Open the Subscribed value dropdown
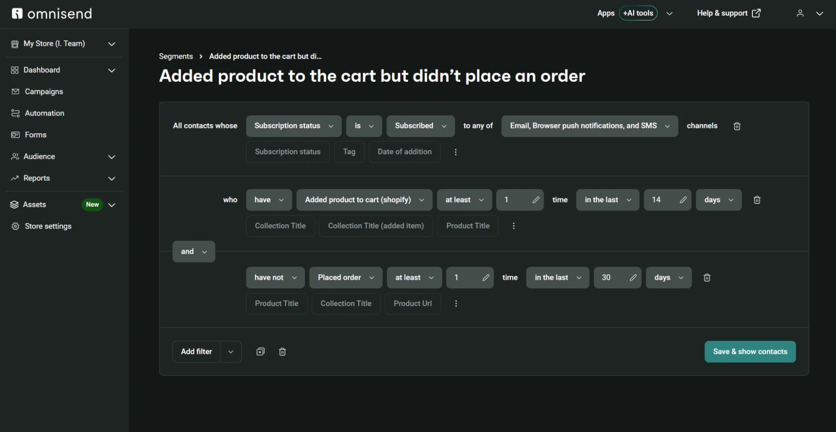This screenshot has width=836, height=432. coord(420,126)
